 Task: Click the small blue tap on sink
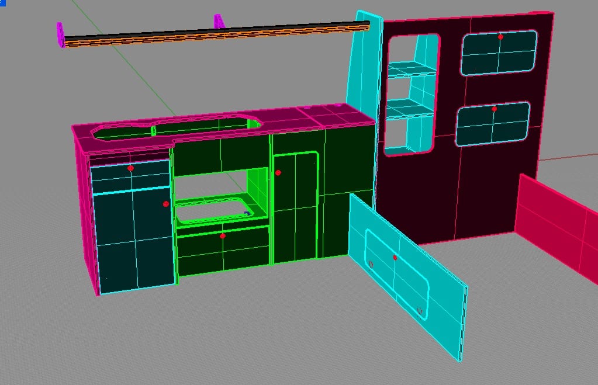pos(247,213)
